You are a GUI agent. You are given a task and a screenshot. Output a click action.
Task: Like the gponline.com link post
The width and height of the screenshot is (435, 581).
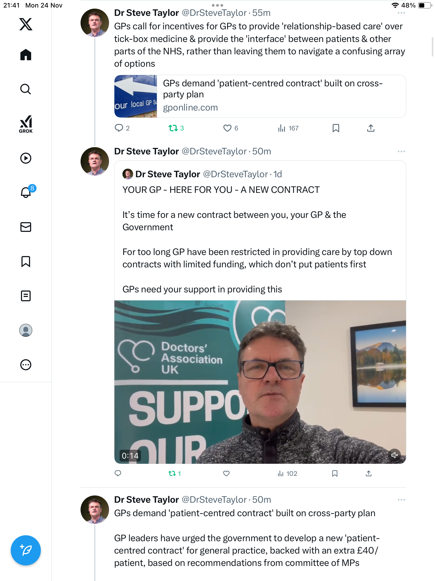click(227, 128)
